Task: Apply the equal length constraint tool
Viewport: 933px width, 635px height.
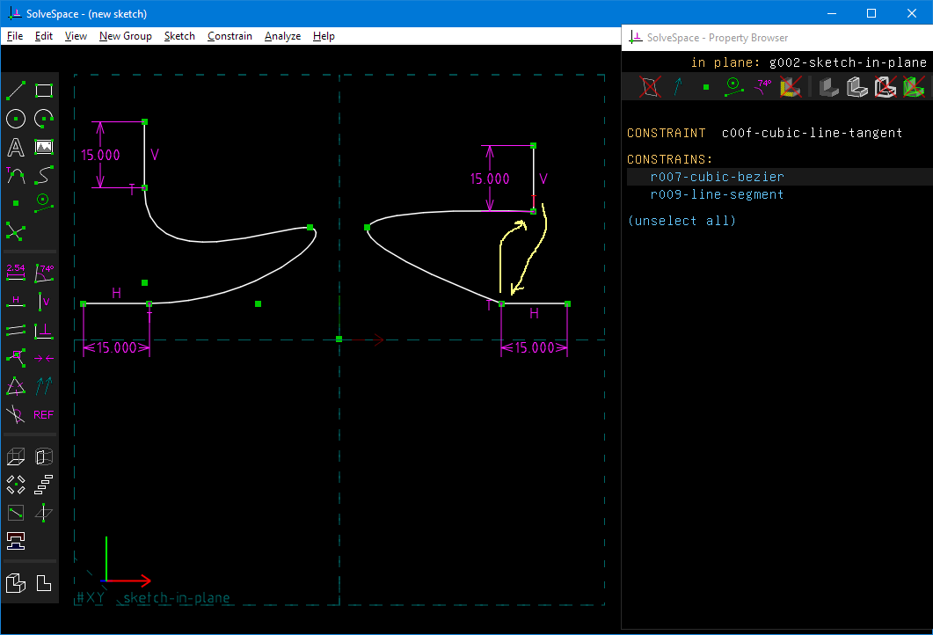Action: pos(16,386)
